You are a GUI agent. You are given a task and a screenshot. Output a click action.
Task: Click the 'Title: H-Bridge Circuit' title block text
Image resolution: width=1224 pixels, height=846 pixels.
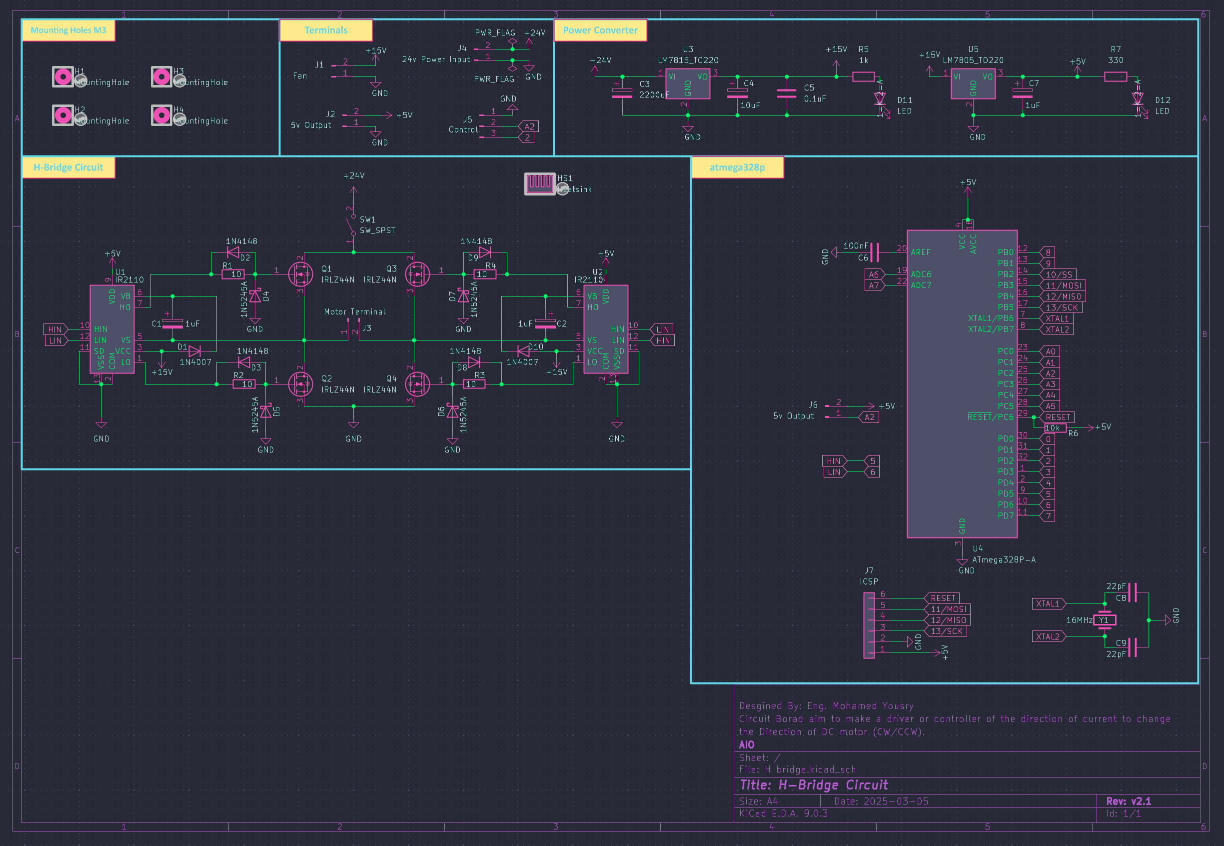pyautogui.click(x=813, y=785)
